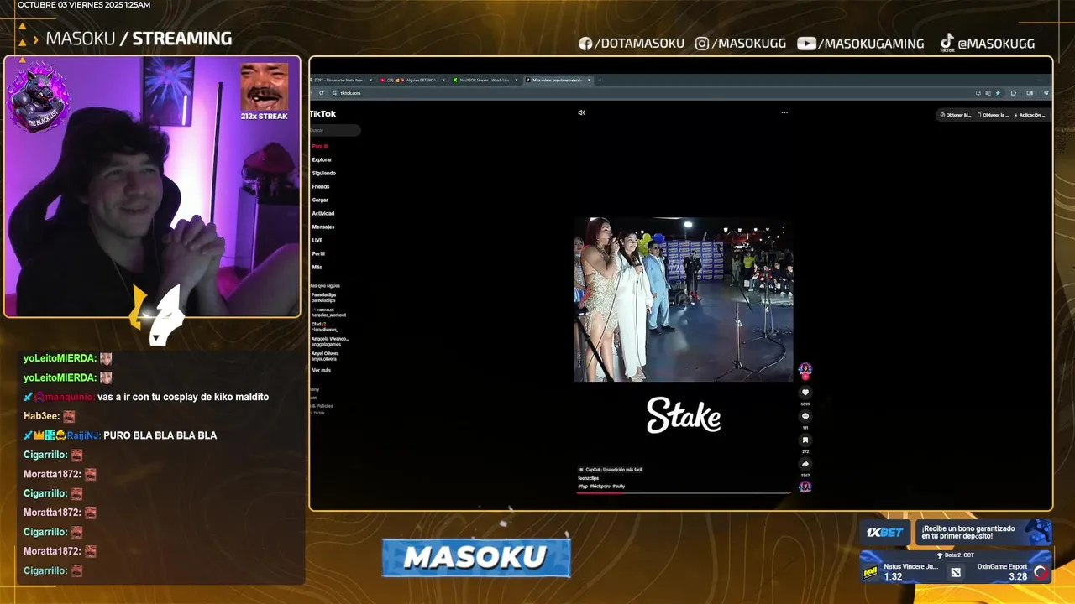Image resolution: width=1075 pixels, height=604 pixels.
Task: Select 'Cargar' to upload a video
Action: [x=320, y=200]
